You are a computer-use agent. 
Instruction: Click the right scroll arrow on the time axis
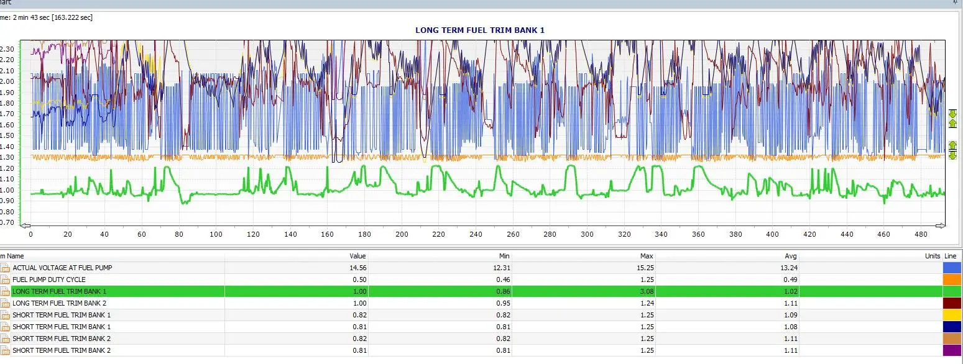coord(941,226)
